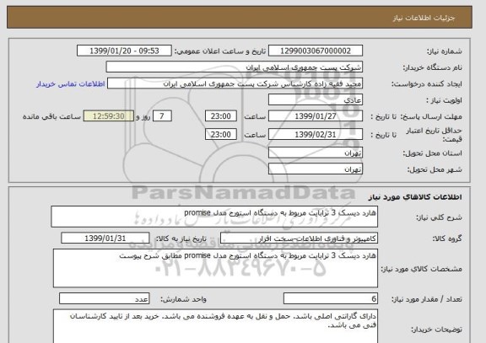Click the unit of measure field عدد

[x=104, y=298]
